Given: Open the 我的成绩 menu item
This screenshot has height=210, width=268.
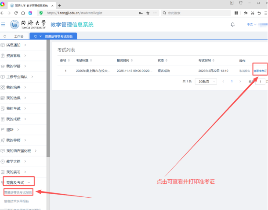Looking at the screenshot, I should (x=23, y=119).
